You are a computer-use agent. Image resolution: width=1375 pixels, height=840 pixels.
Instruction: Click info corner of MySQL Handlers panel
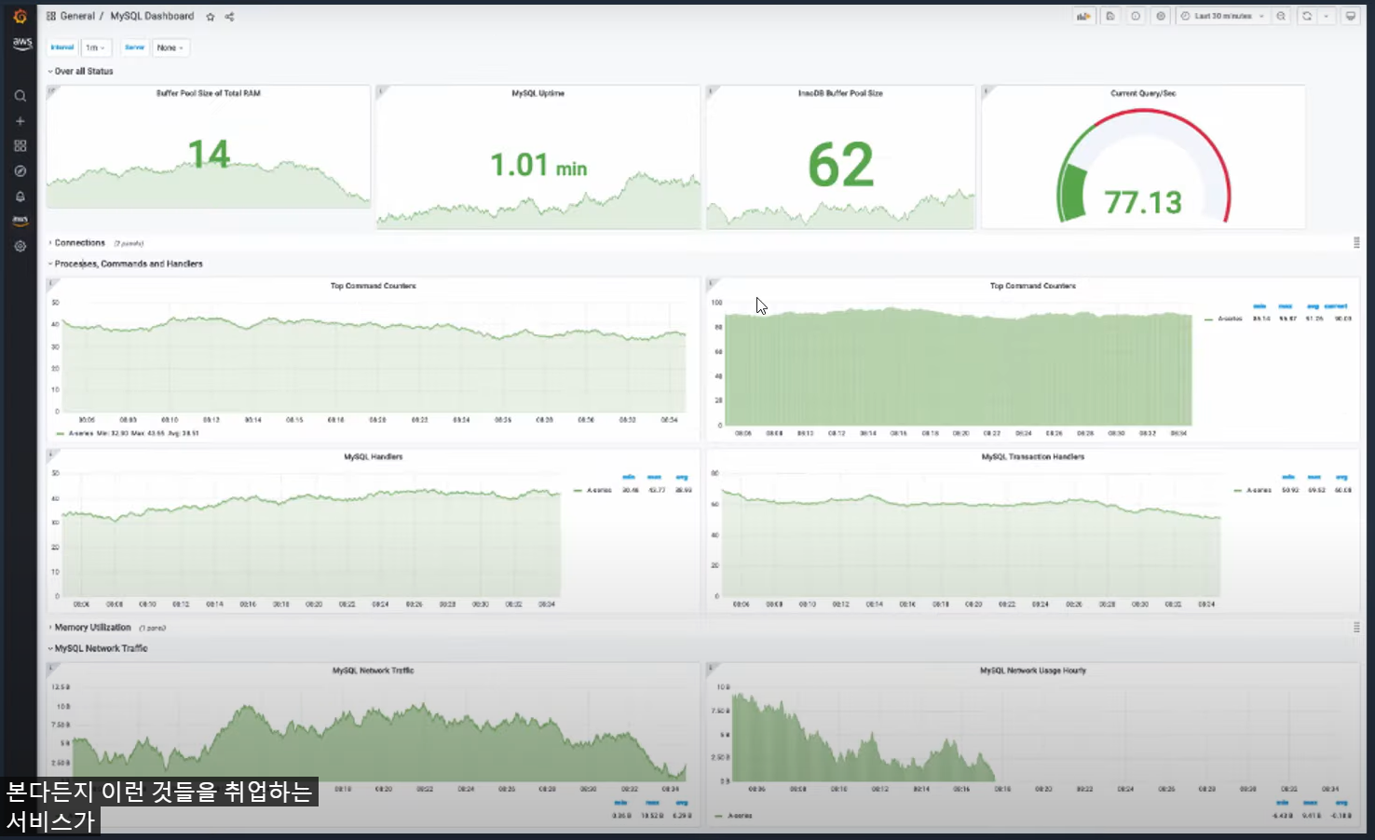[x=51, y=454]
